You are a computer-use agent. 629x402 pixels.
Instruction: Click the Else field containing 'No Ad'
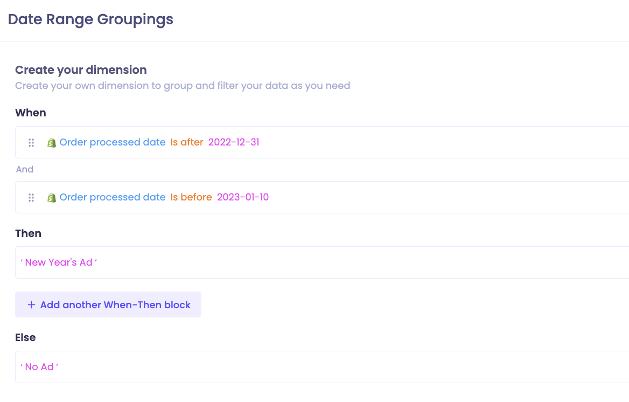[x=322, y=367]
